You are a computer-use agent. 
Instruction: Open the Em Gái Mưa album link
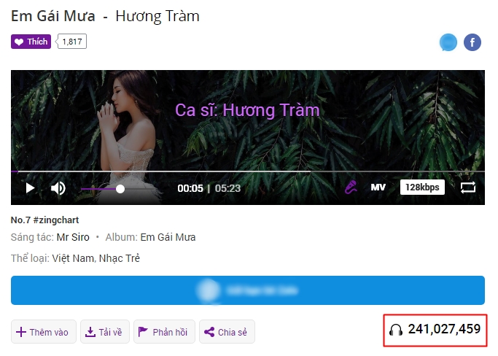168,237
